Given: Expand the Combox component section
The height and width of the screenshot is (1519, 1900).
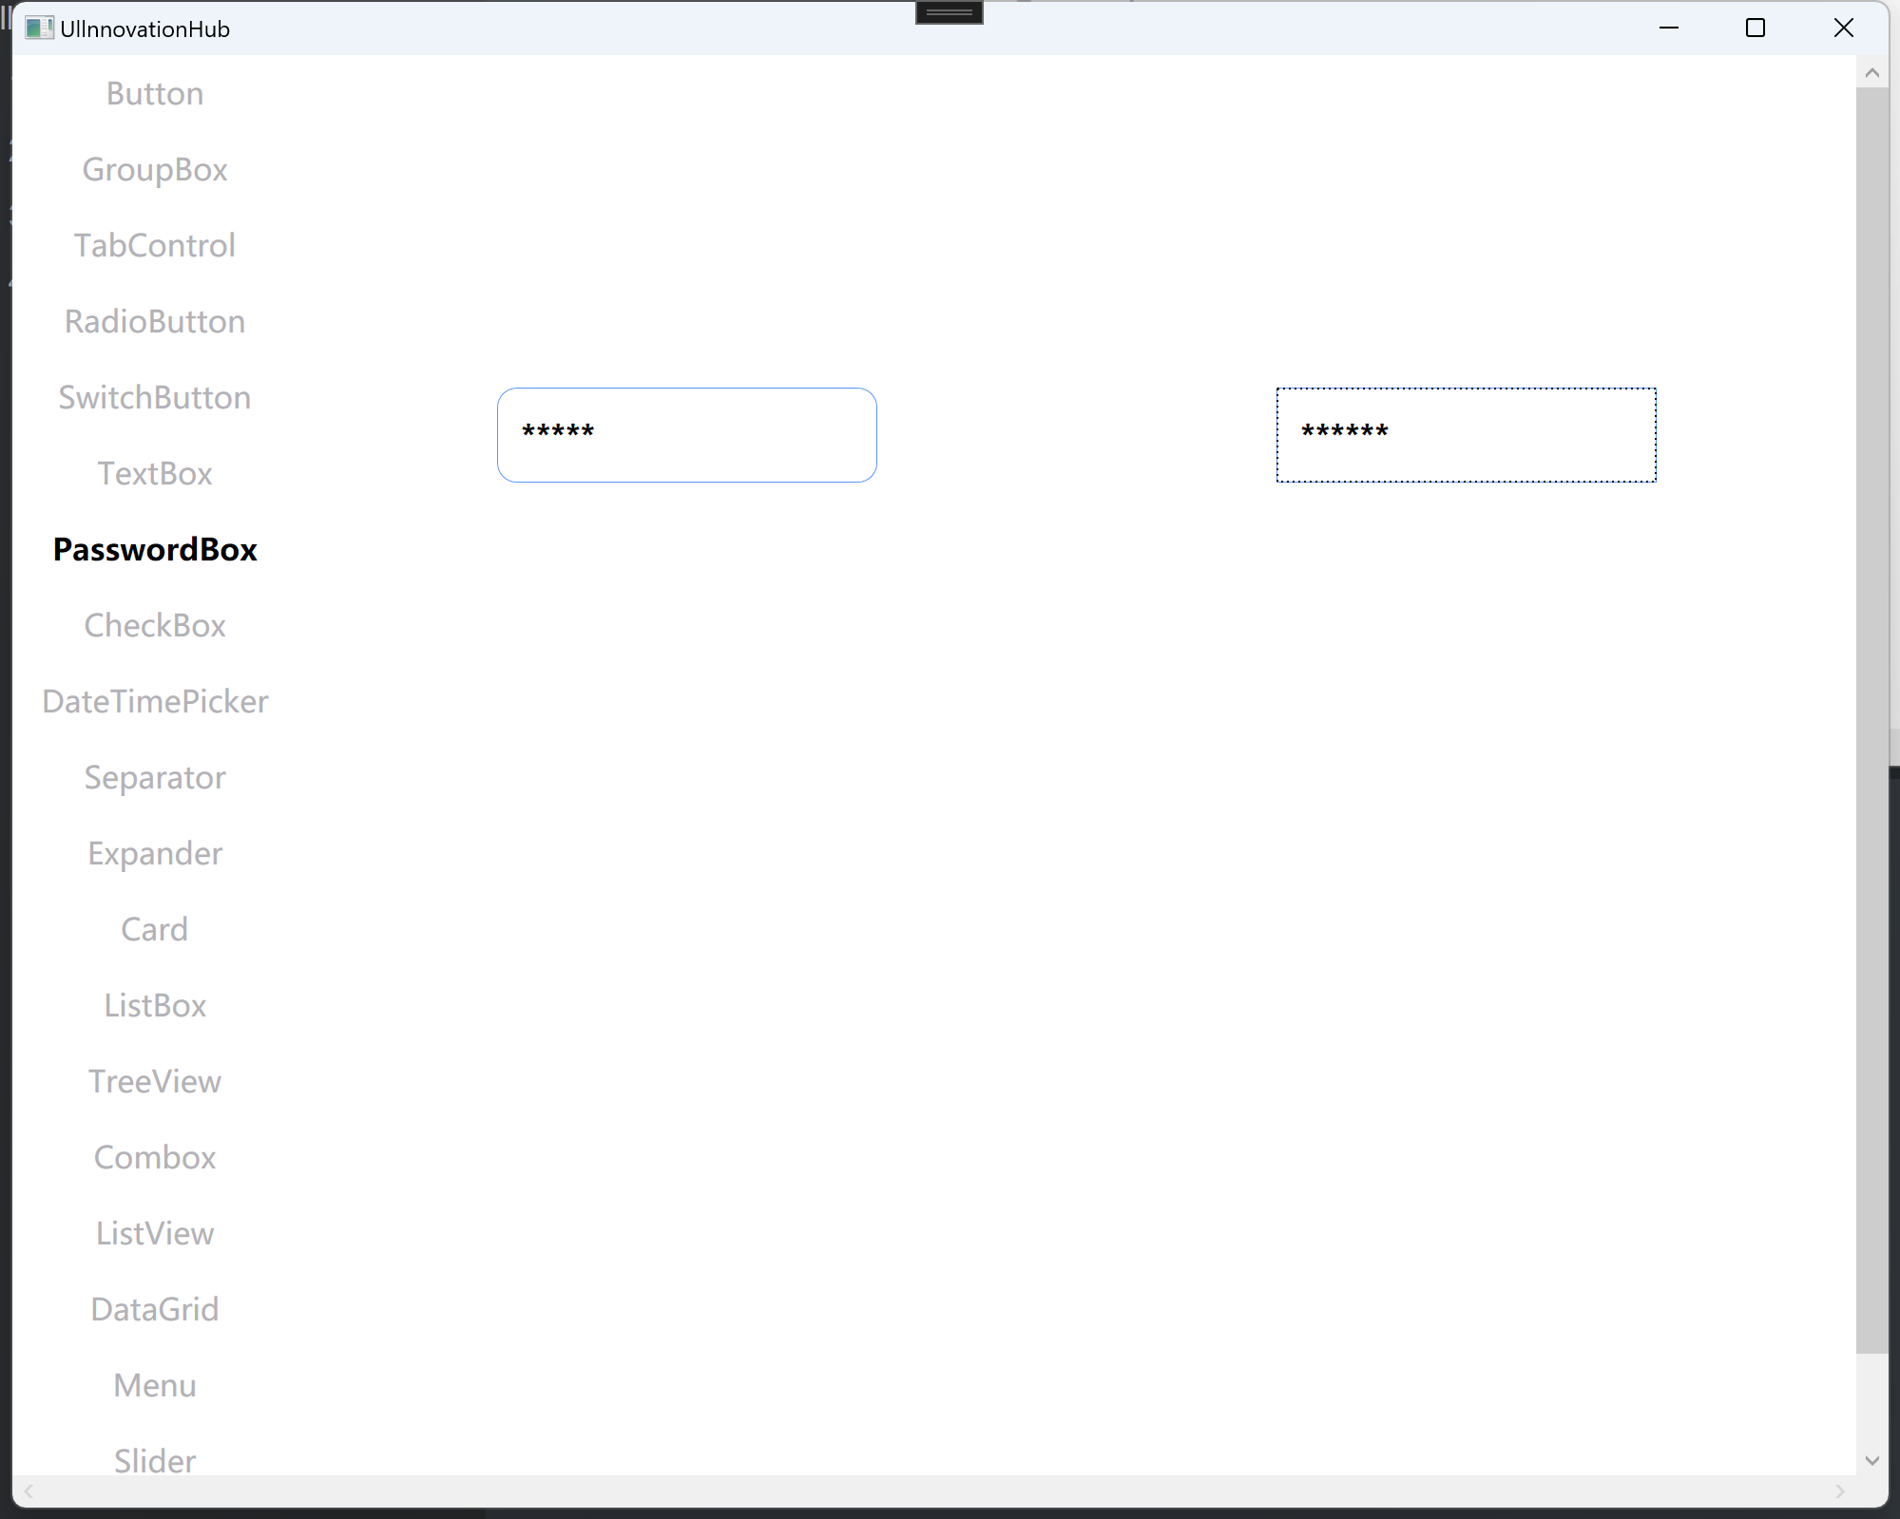Looking at the screenshot, I should coord(155,1156).
